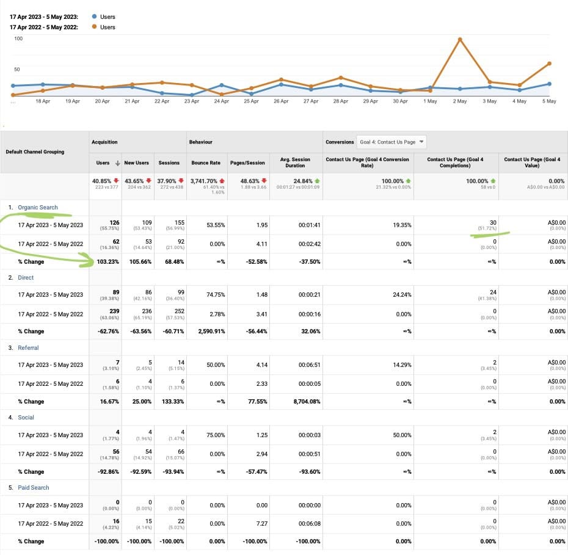
Task: Click Organic Search 2023 users value 126
Action: click(114, 223)
